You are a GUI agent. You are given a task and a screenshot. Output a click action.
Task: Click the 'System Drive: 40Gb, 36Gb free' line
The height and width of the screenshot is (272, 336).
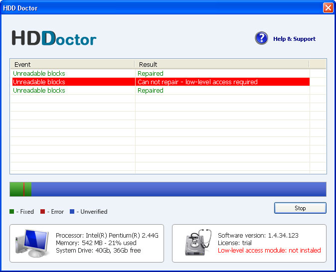point(98,251)
